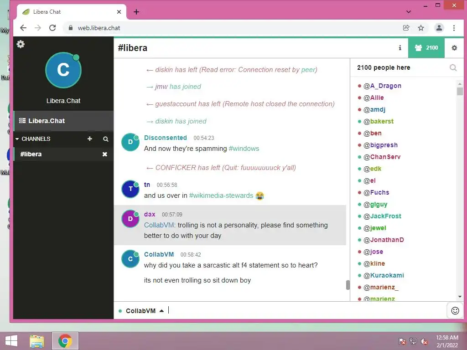Click dax's purple D avatar
The width and height of the screenshot is (467, 350).
(130, 219)
